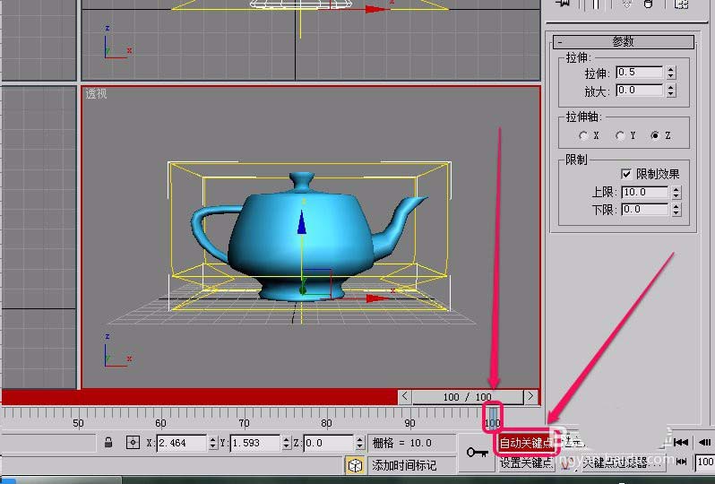Toggle the 自动关键点 auto key button
The image size is (715, 484).
[525, 443]
